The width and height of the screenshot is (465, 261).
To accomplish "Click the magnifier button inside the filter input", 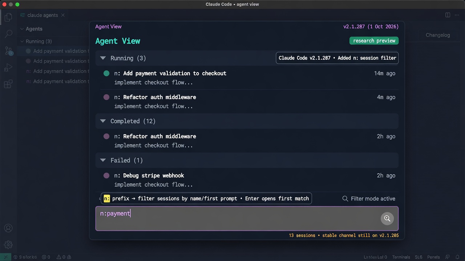I will pyautogui.click(x=387, y=218).
